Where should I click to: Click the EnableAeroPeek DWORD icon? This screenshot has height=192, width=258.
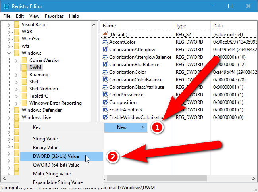[x=105, y=110]
